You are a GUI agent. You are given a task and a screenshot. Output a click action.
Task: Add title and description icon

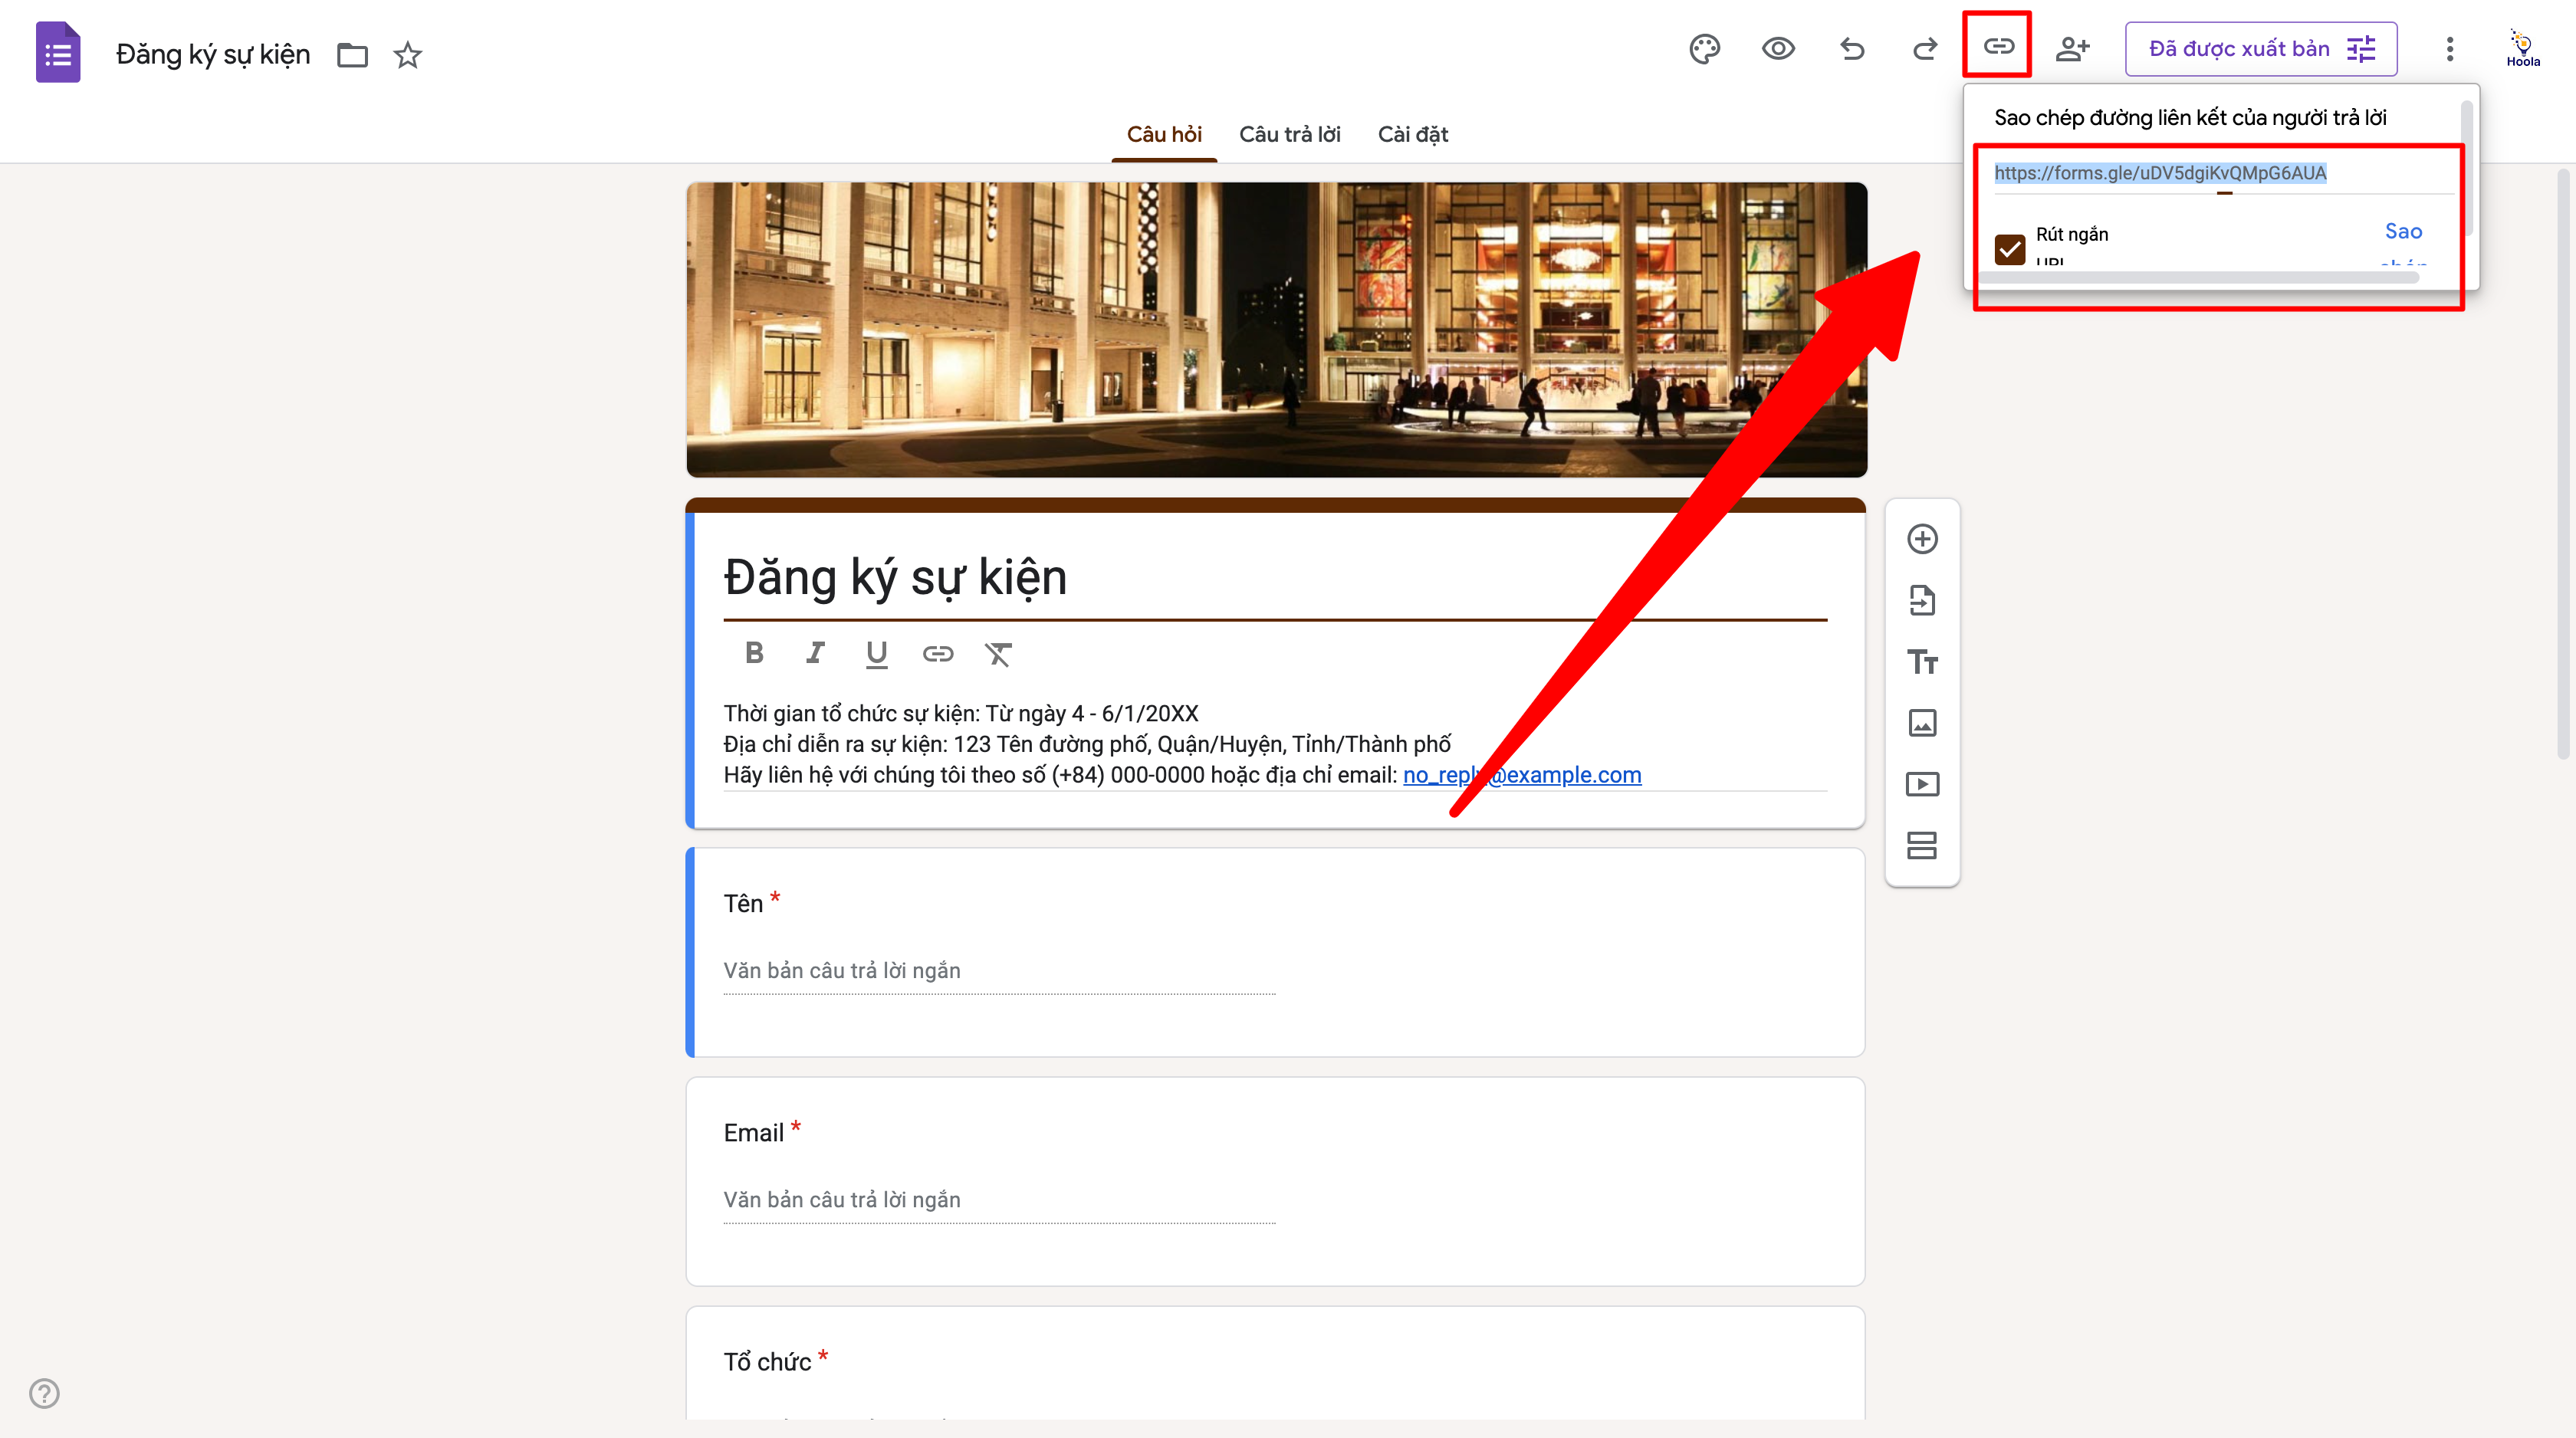coord(1922,662)
